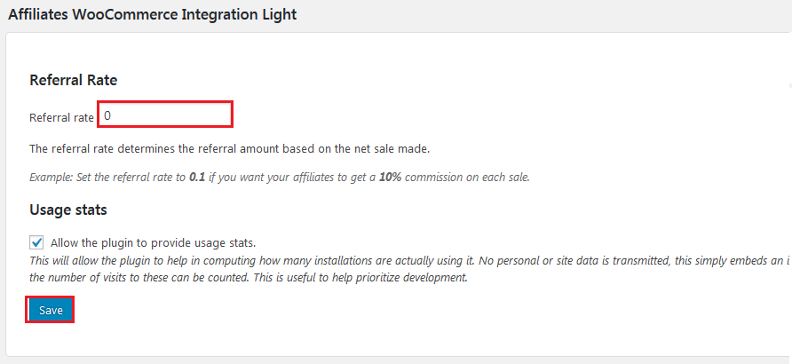This screenshot has height=364, width=792.
Task: Click the Save button
Action: tap(51, 310)
